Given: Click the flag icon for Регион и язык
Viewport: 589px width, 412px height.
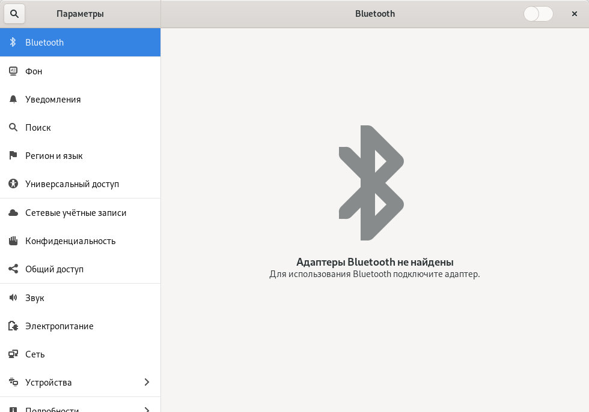Looking at the screenshot, I should coord(13,156).
